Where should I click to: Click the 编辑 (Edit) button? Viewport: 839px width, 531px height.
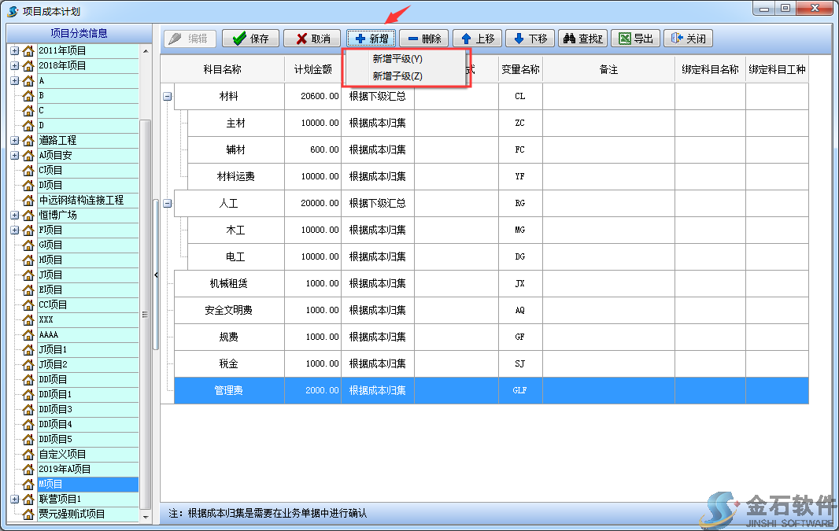coord(189,38)
